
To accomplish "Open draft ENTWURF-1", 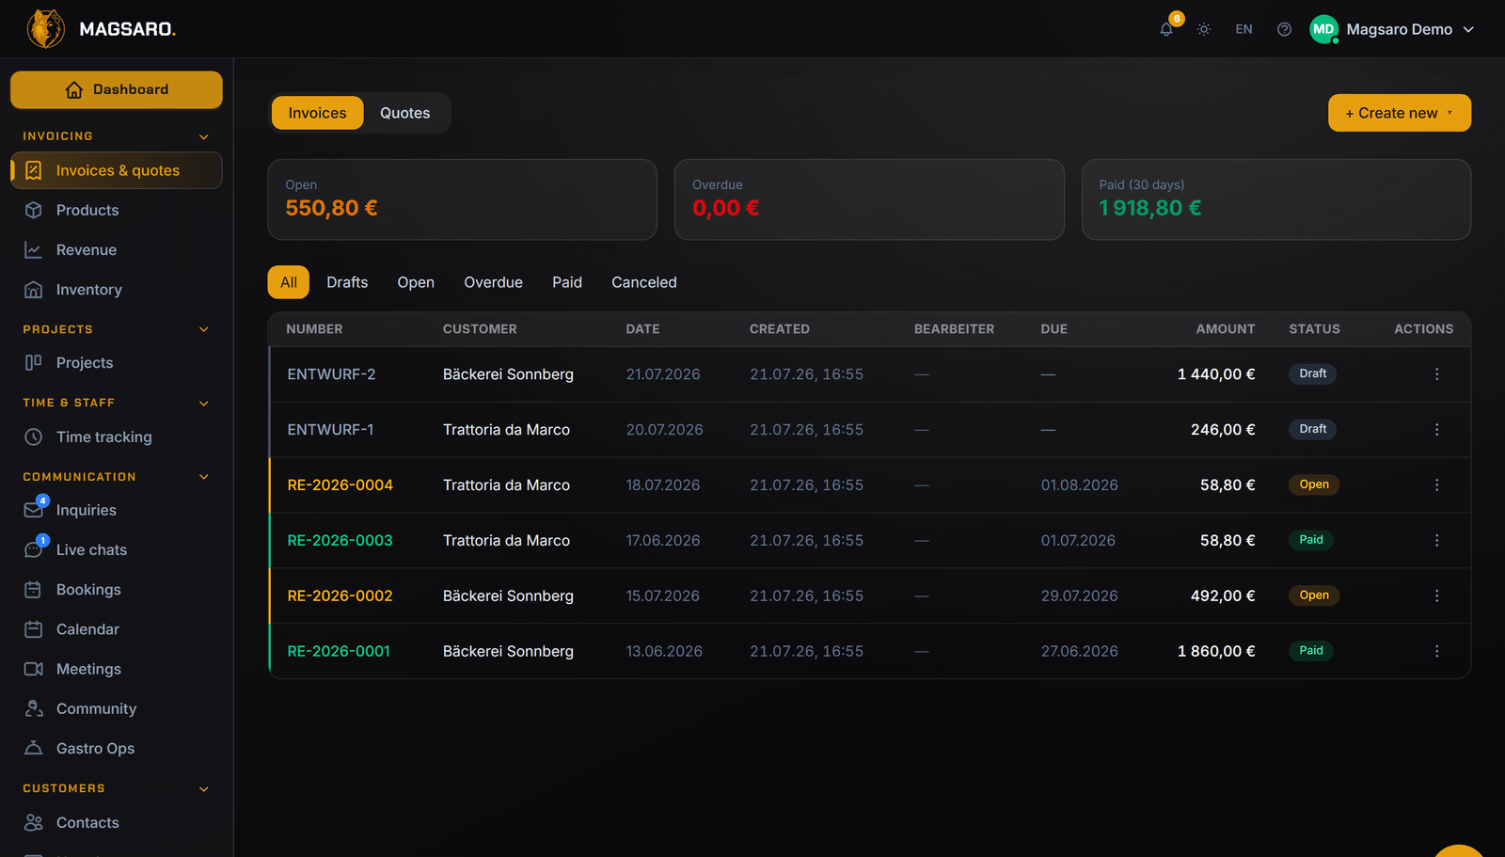I will coord(330,429).
